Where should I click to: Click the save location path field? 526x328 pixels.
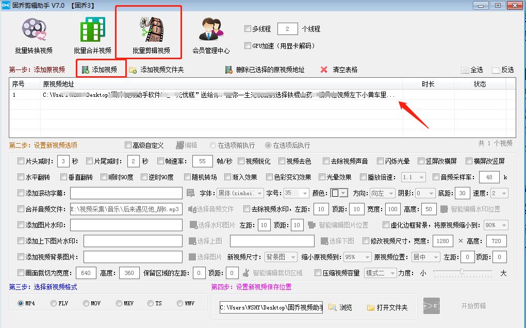271,307
